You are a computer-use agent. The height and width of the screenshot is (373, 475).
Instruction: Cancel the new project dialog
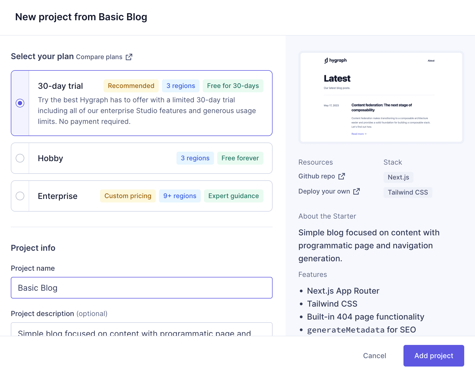(374, 356)
